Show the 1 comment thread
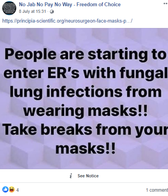 coord(157,190)
